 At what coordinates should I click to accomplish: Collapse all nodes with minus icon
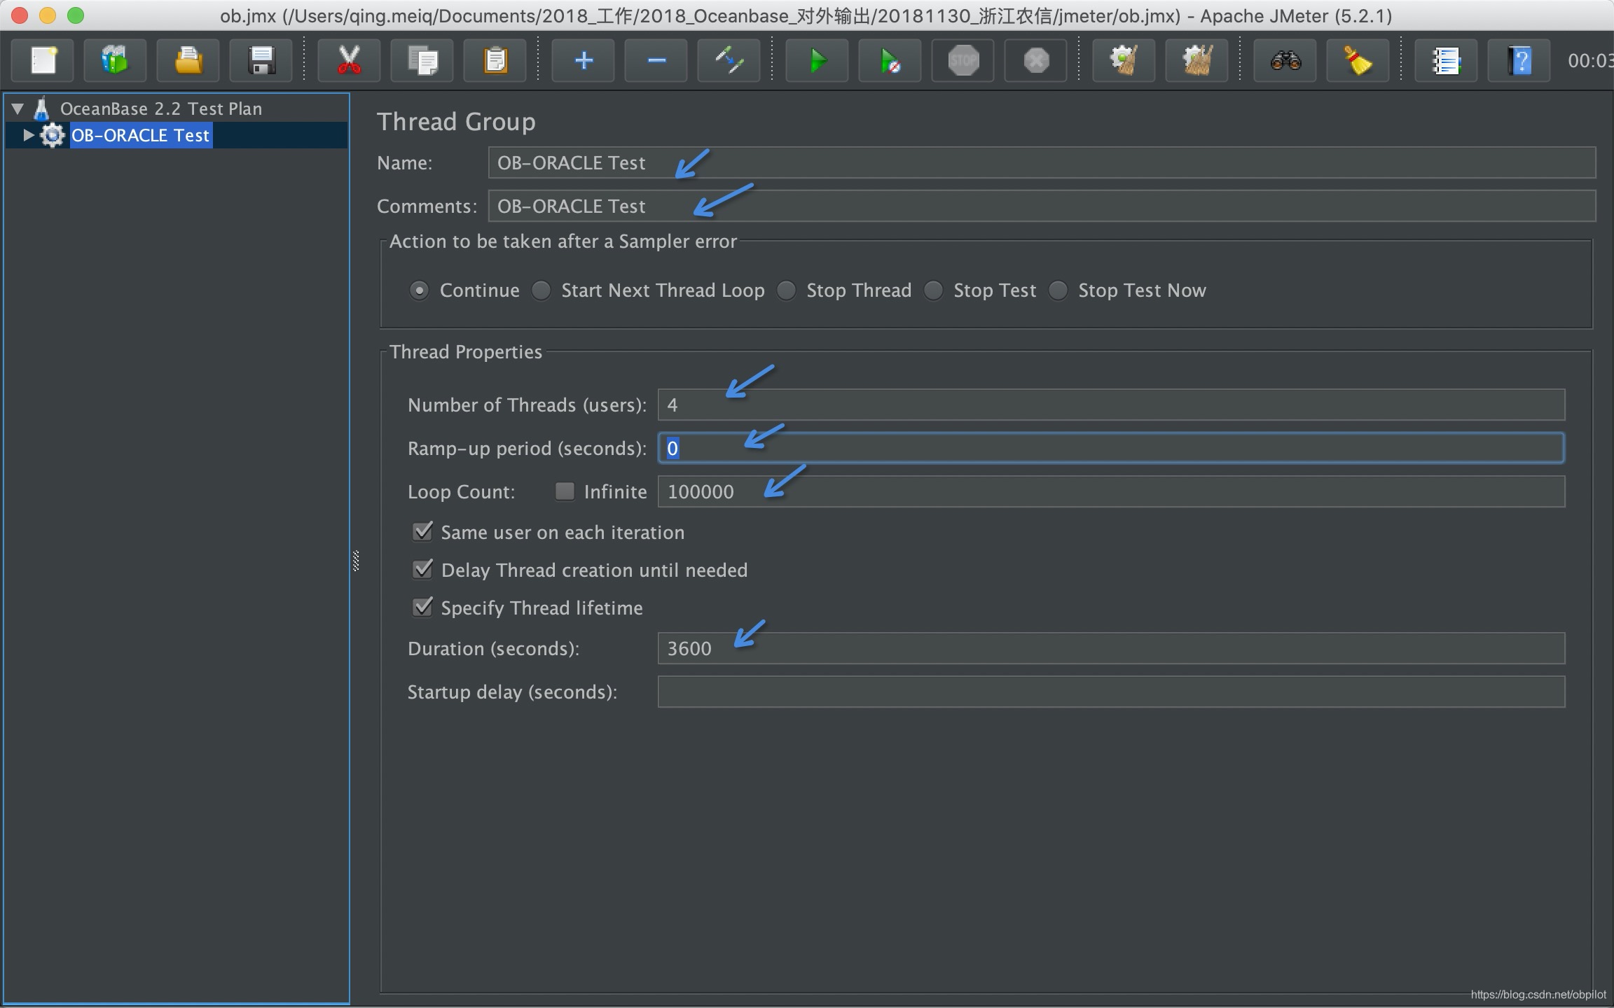656,61
